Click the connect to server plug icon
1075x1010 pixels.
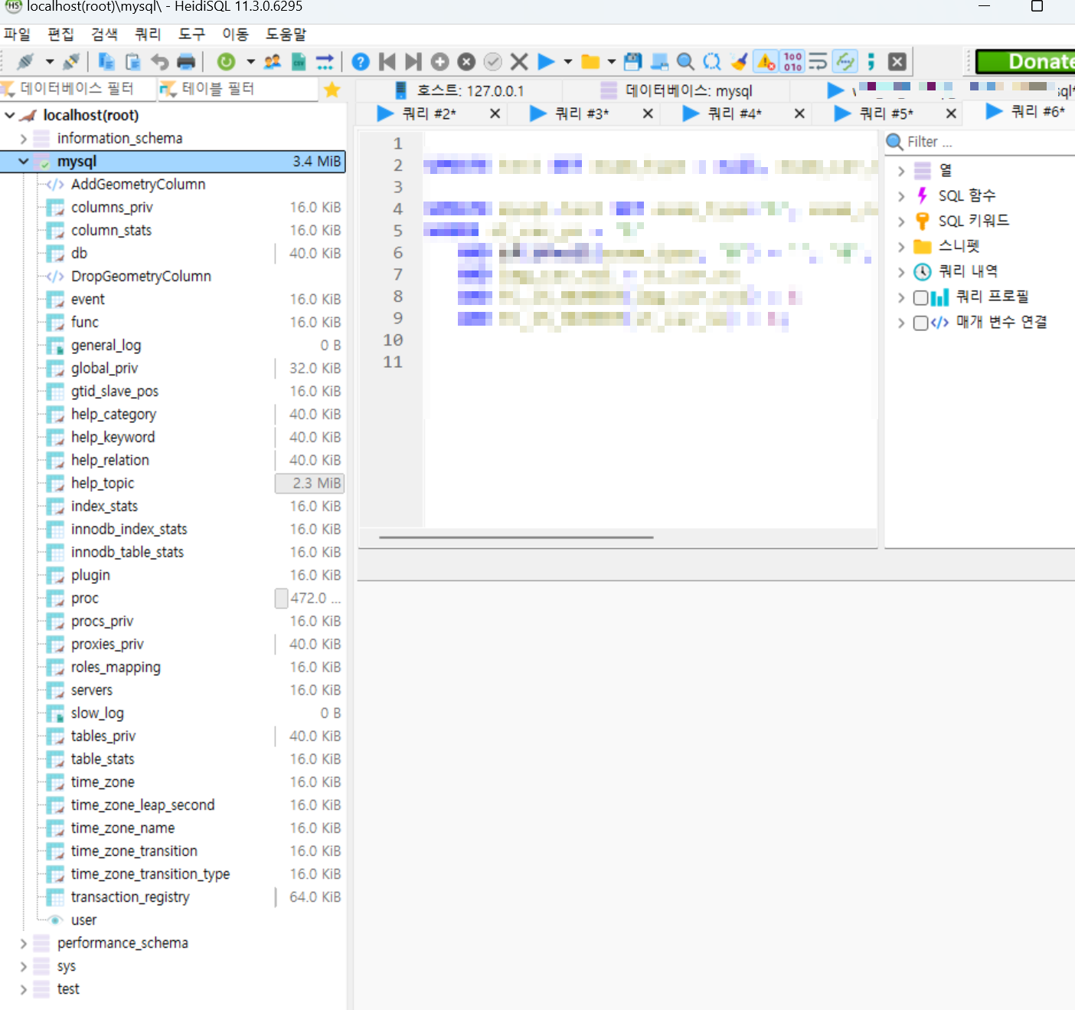click(25, 61)
